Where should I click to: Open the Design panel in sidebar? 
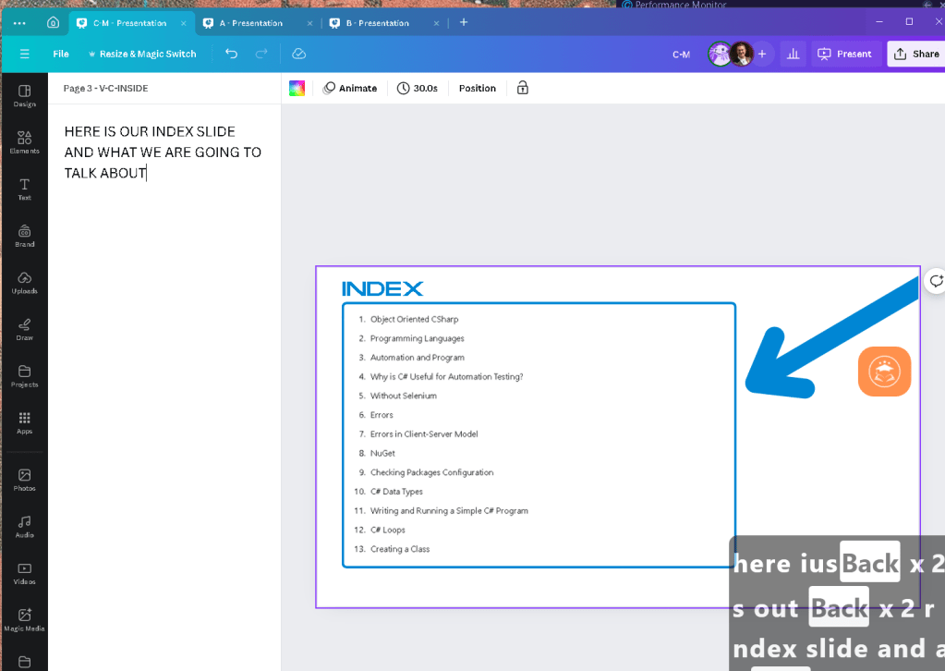pos(25,96)
